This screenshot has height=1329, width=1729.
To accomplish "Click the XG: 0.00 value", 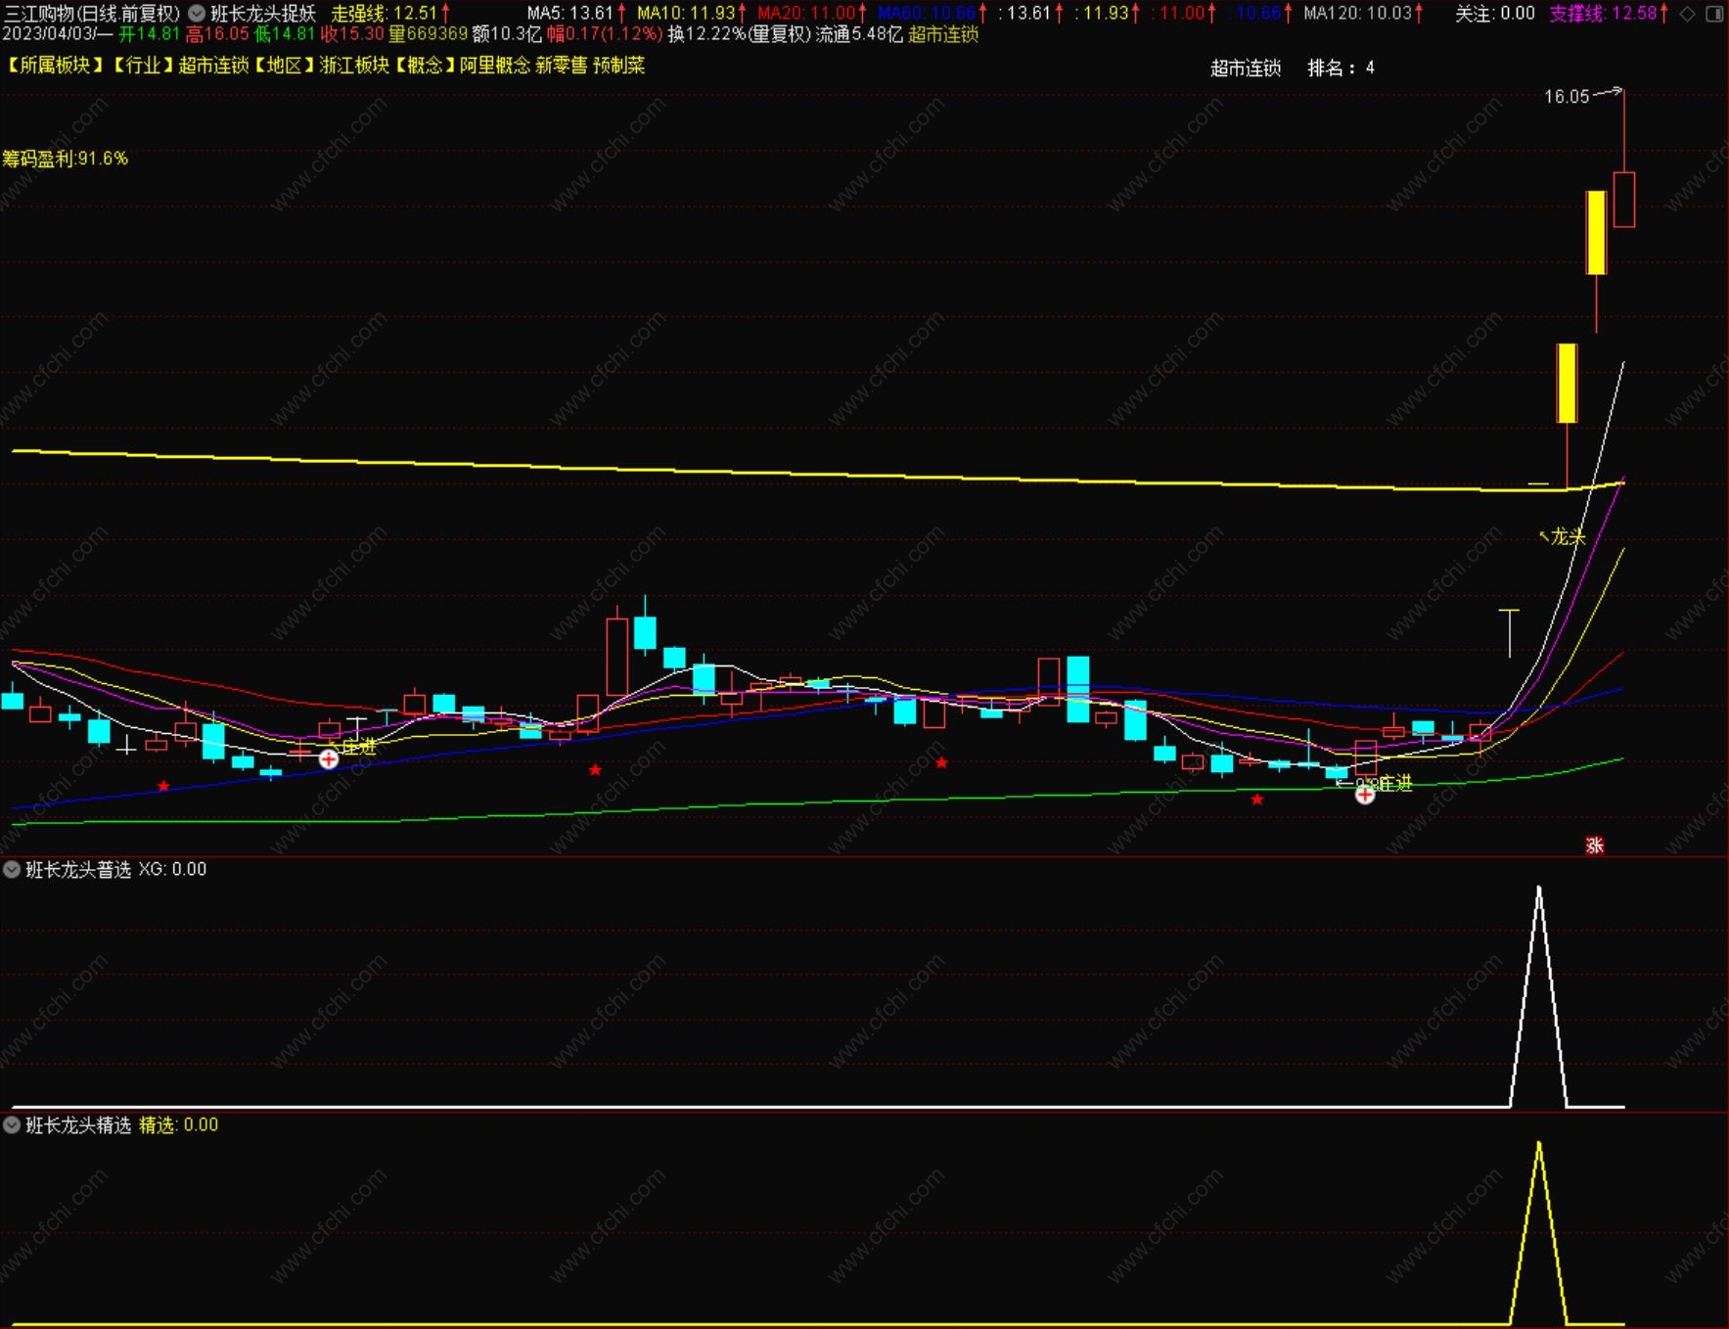I will [x=172, y=869].
